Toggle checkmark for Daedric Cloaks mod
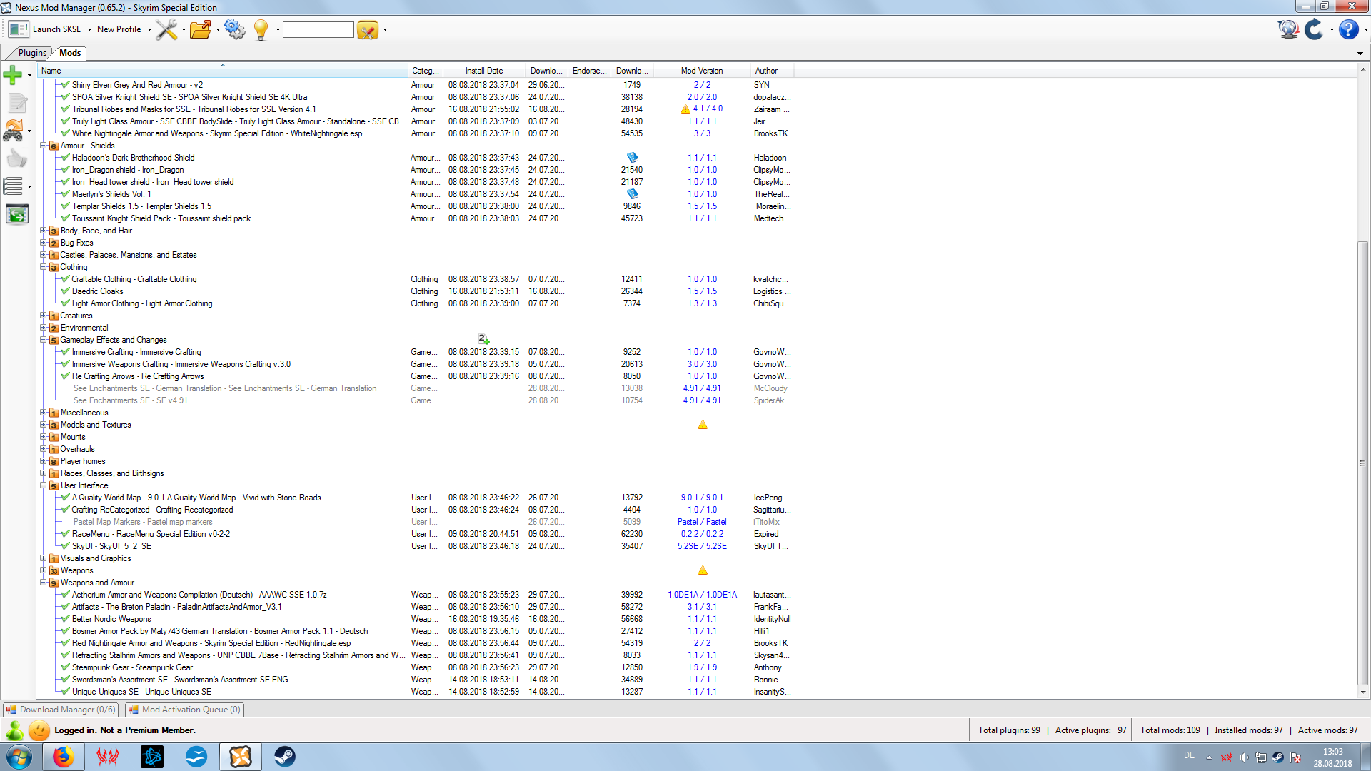 click(66, 291)
